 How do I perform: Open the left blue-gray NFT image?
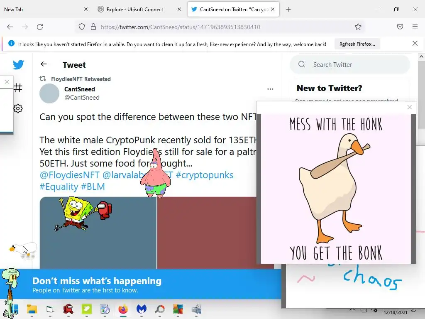click(98, 233)
